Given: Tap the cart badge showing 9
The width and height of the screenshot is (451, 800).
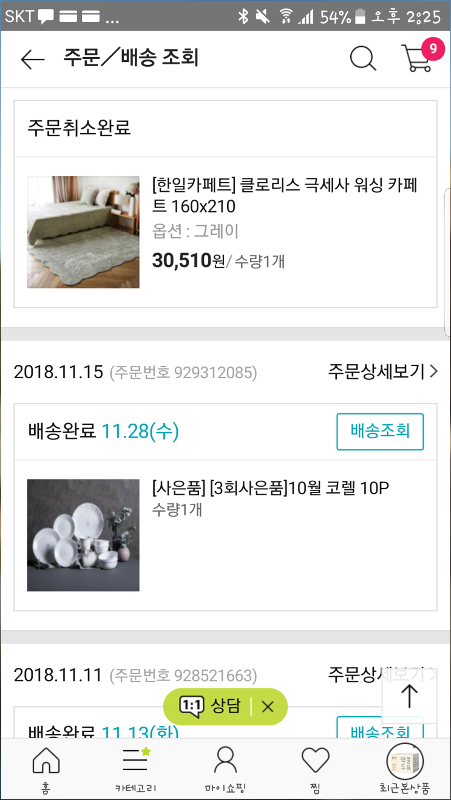Looking at the screenshot, I should (433, 49).
